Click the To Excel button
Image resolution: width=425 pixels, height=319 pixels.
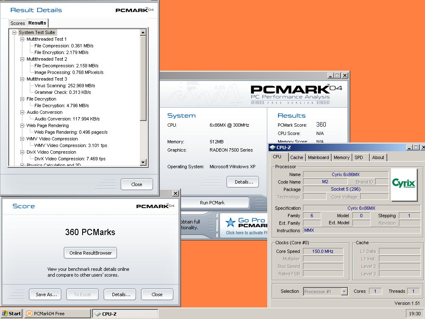83,294
